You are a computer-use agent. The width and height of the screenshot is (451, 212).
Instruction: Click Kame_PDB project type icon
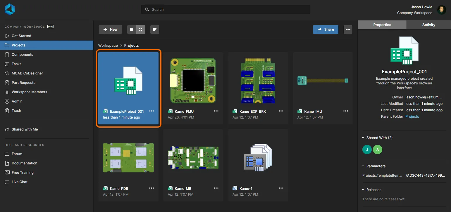pyautogui.click(x=106, y=188)
